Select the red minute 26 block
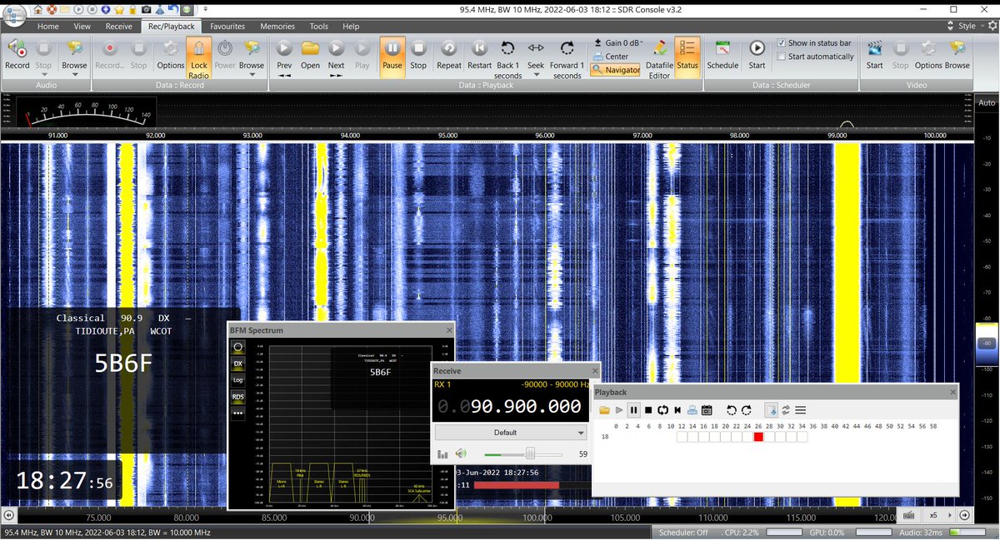This screenshot has height=540, width=1000. [758, 437]
